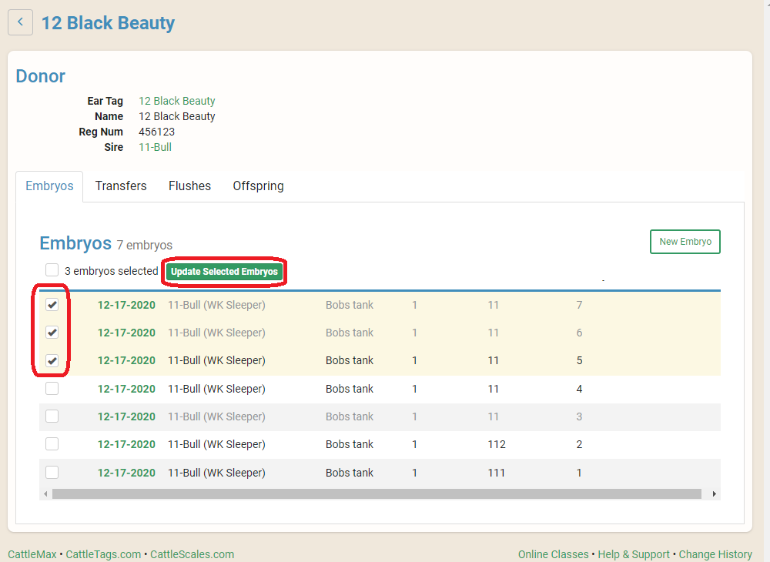Click the Donor section heading

coord(40,76)
